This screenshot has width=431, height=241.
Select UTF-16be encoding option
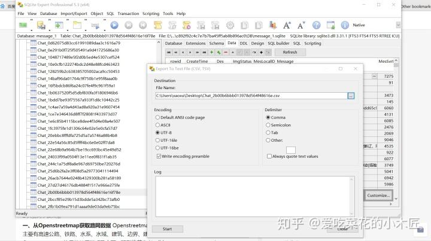click(167, 148)
